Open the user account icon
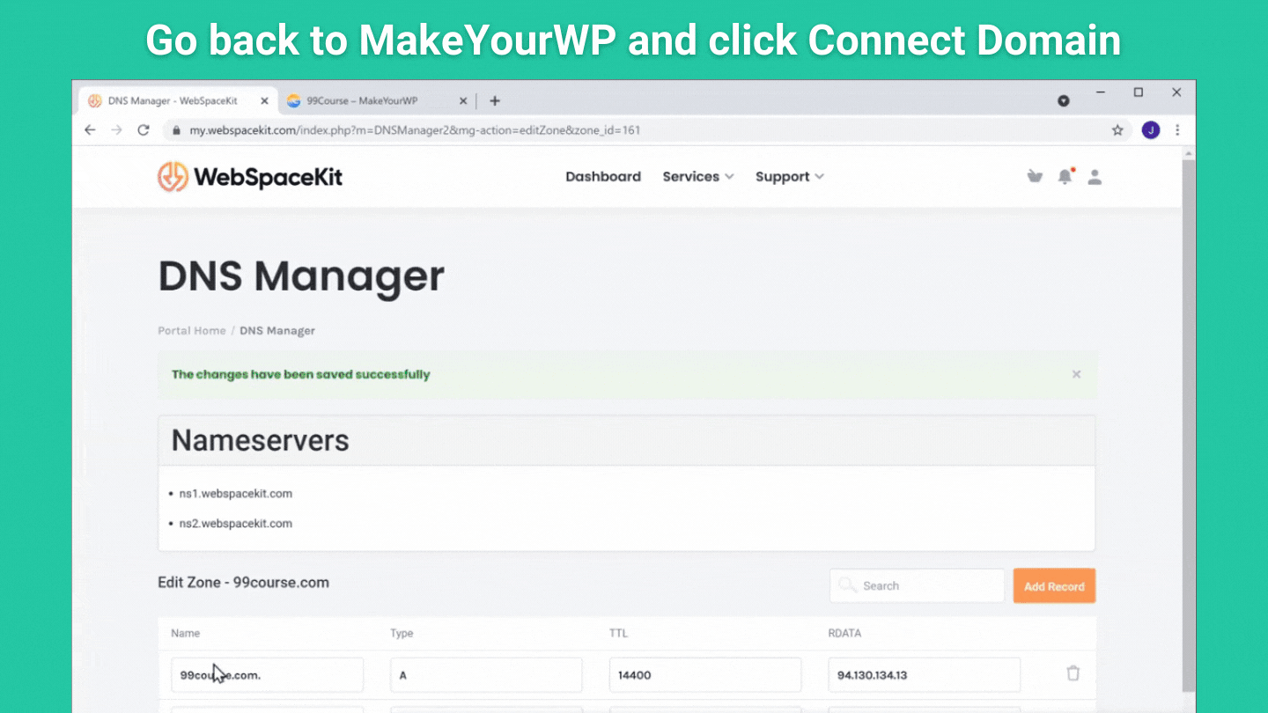Viewport: 1268px width, 713px height. click(1095, 177)
